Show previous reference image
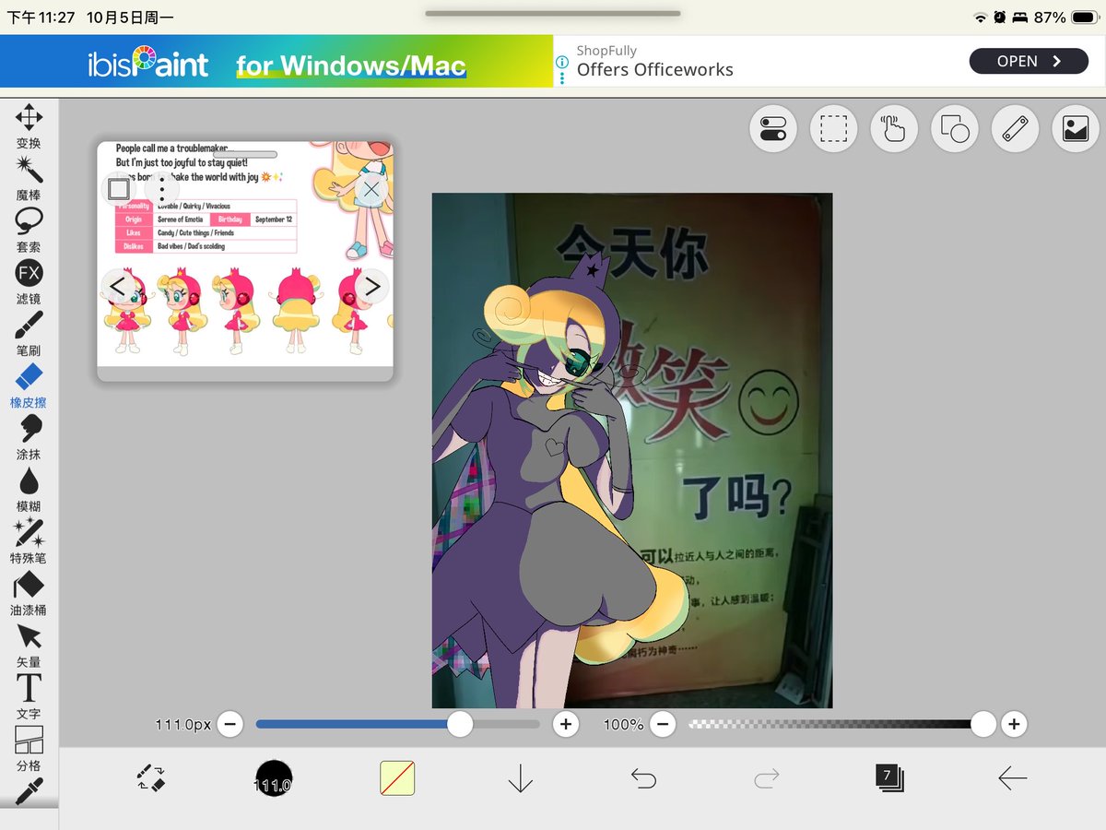1106x830 pixels. 117,287
